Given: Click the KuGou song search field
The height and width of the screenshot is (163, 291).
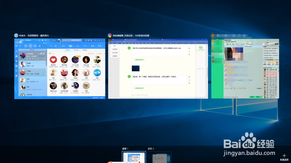Looking at the screenshot, I should (72, 40).
